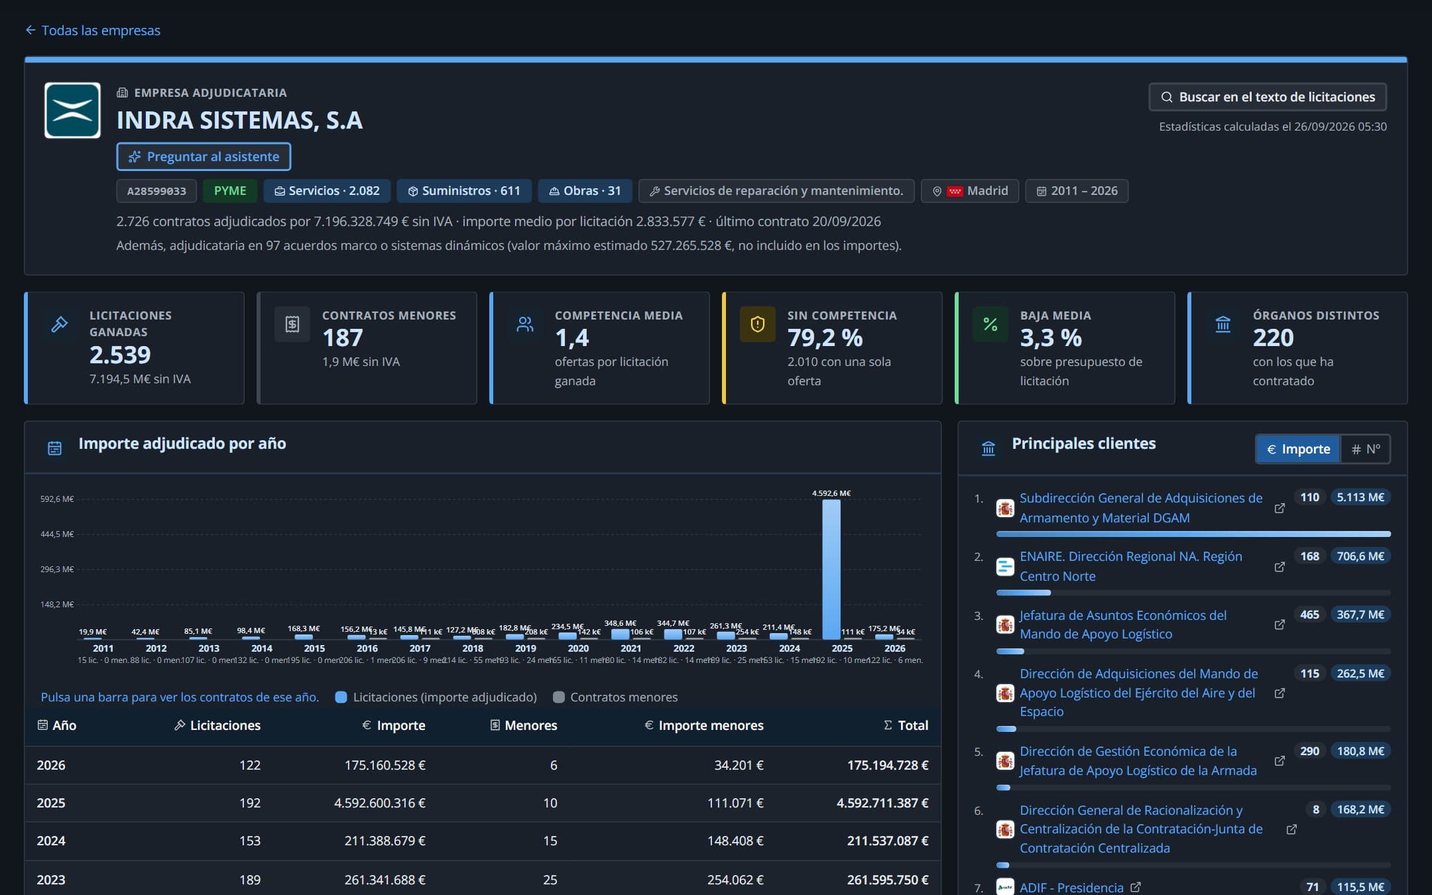
Task: Click the A28599033 tax ID chip
Action: point(156,191)
